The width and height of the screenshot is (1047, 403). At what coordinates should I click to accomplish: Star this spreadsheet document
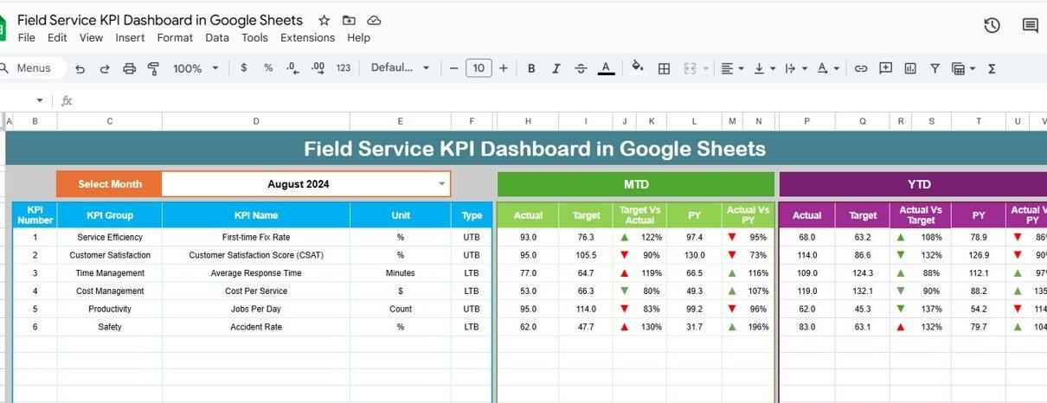(324, 20)
